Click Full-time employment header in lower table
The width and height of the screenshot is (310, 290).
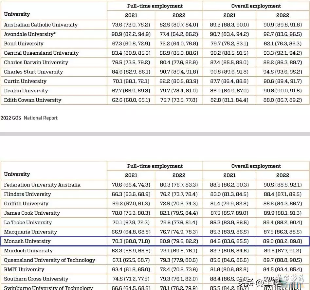[155, 166]
